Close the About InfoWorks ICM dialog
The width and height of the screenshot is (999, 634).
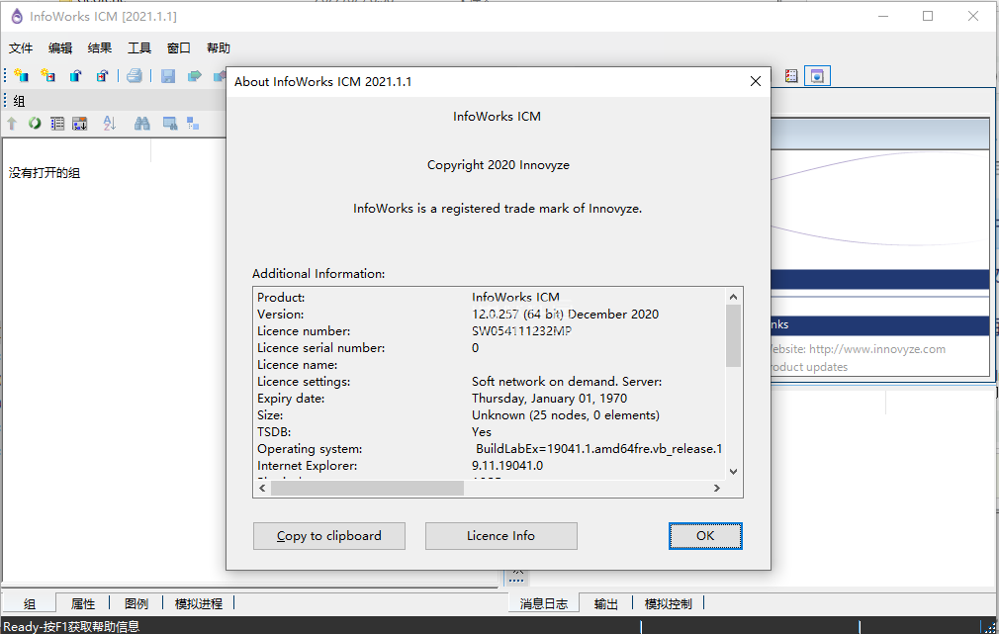pos(755,81)
